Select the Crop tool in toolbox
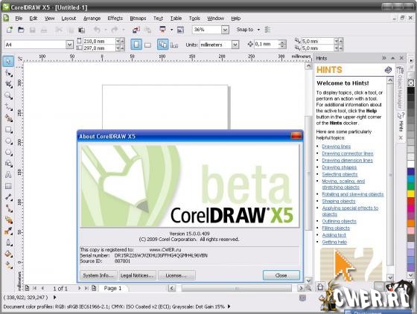This screenshot has width=417, height=314. point(8,84)
